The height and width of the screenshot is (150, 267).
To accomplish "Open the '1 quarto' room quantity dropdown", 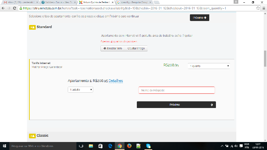I will [209, 66].
